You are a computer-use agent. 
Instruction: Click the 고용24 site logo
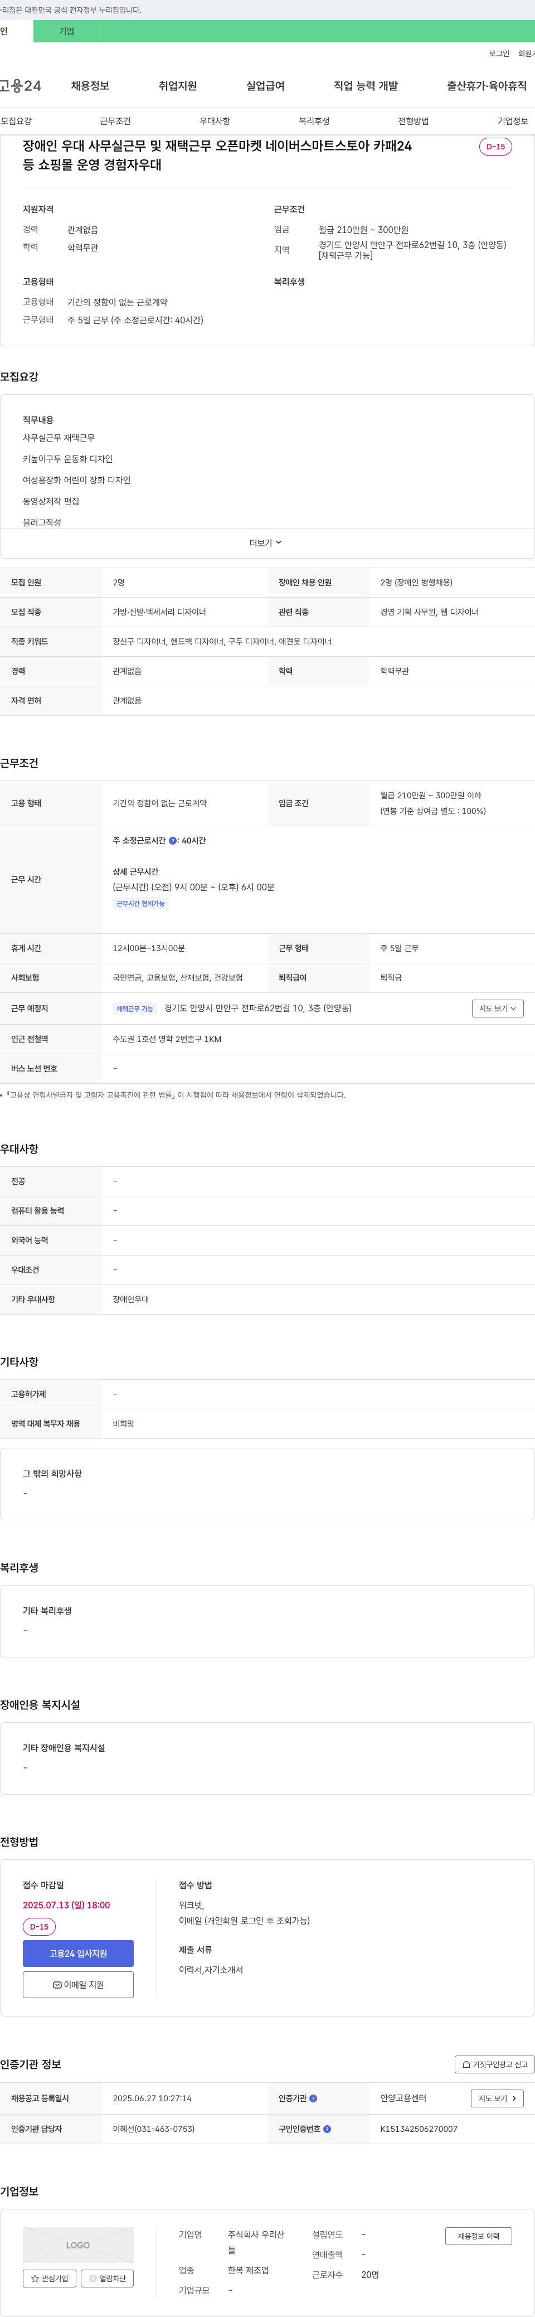coord(21,85)
